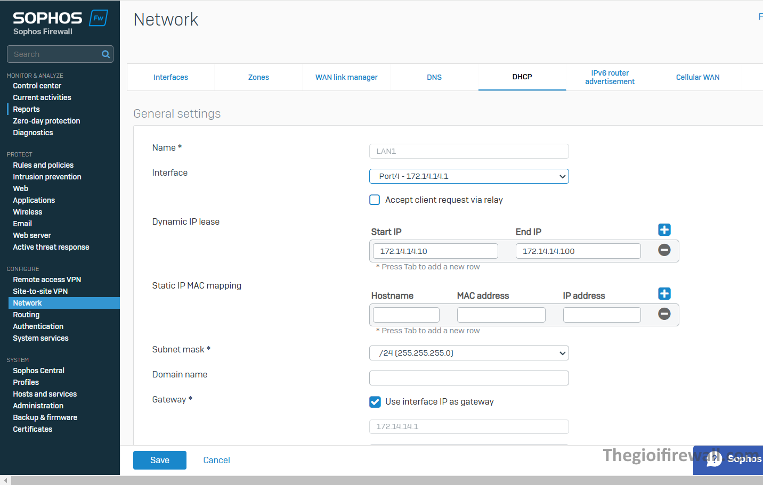Go to Authentication settings
763x485 pixels.
tap(38, 326)
